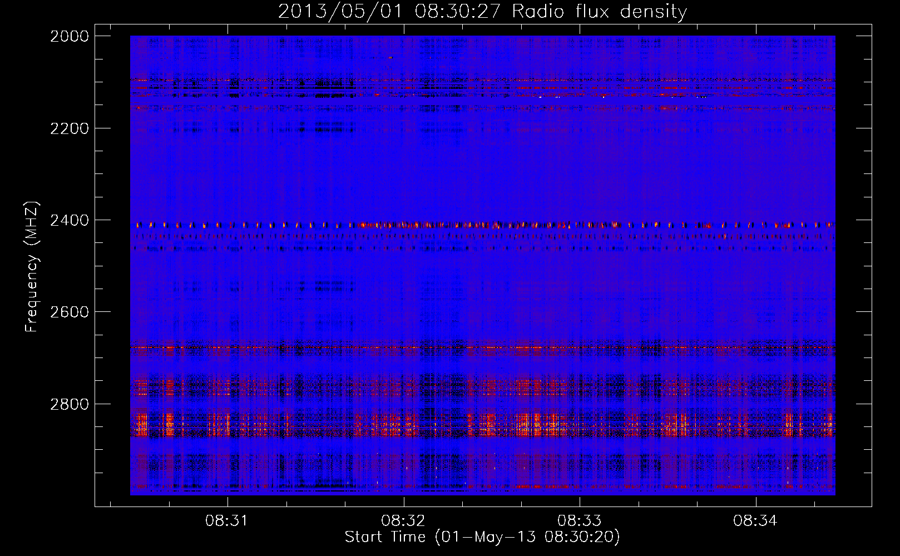Select the 2400 frequency axis label
The width and height of the screenshot is (900, 556).
coord(70,221)
